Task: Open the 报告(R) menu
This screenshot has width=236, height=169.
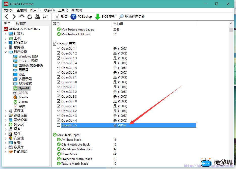Action: [35, 10]
